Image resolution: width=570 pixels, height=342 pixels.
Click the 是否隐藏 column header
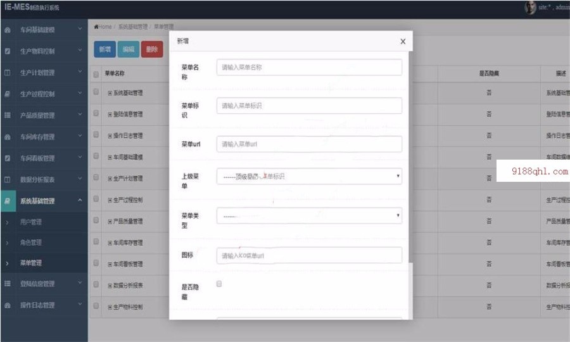click(x=489, y=73)
